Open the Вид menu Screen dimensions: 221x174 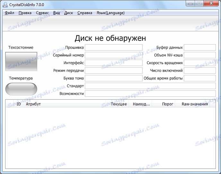pyautogui.click(x=57, y=13)
